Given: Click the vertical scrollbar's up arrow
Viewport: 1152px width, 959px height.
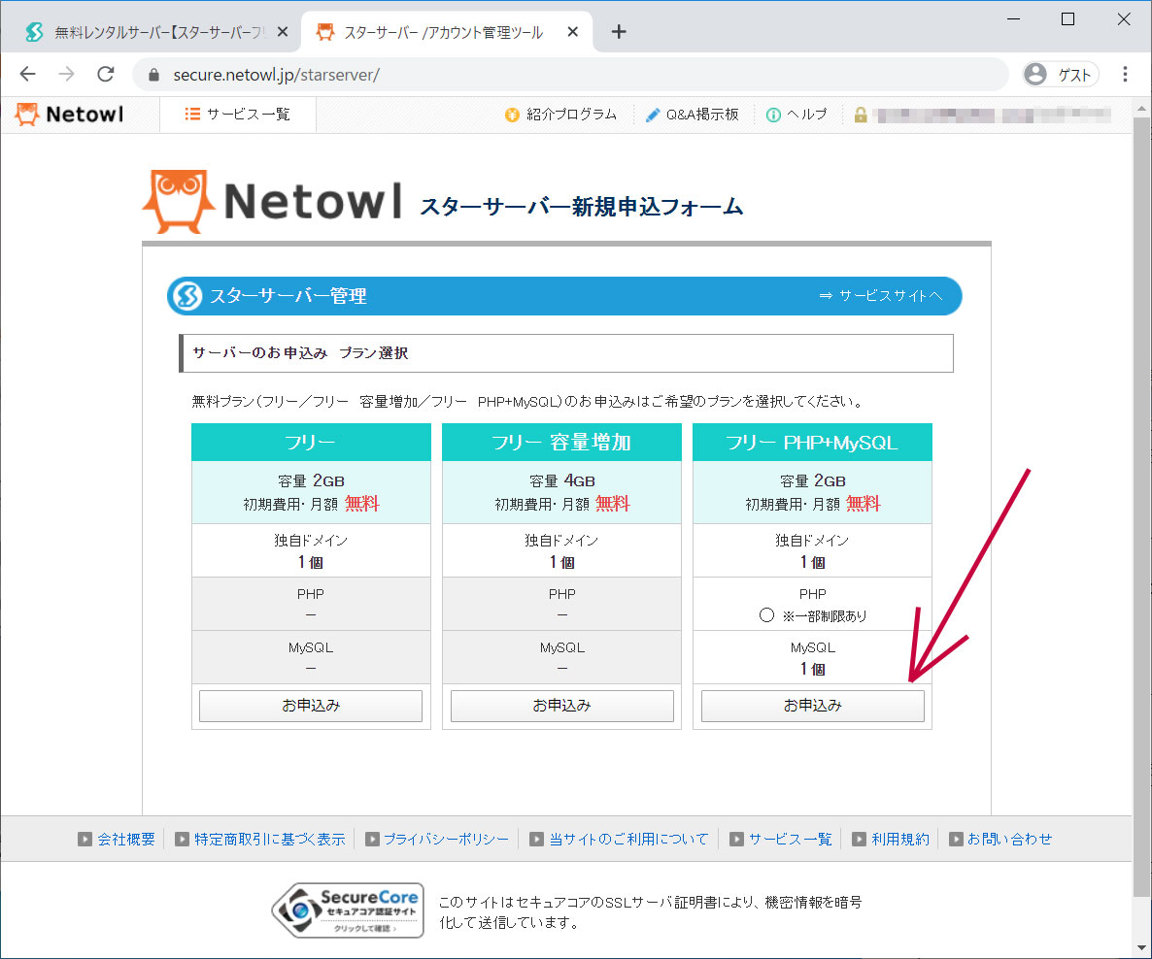Looking at the screenshot, I should pos(1141,108).
